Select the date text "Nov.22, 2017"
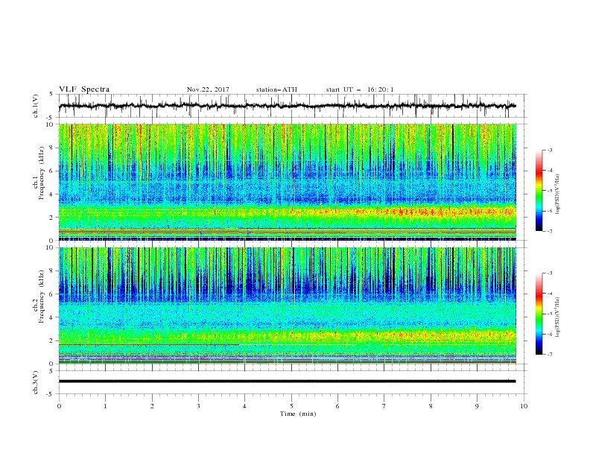This screenshot has width=590, height=456. (208, 89)
